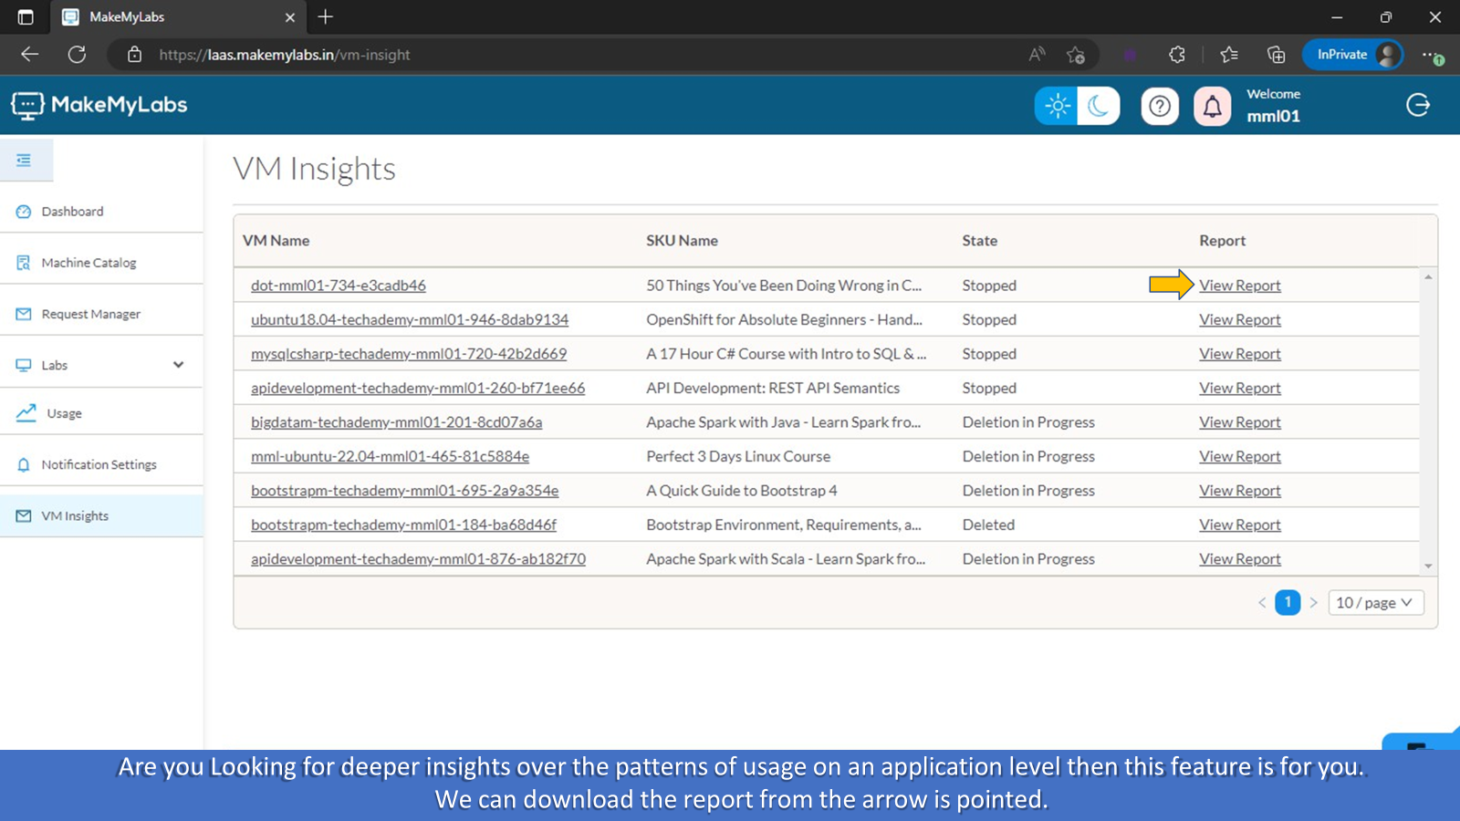The height and width of the screenshot is (821, 1460).
Task: Click View Report for dot-mml01-734-e3cadb46
Action: point(1239,286)
